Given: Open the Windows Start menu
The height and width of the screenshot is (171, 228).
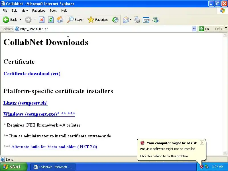Looking at the screenshot, I should [13, 167].
